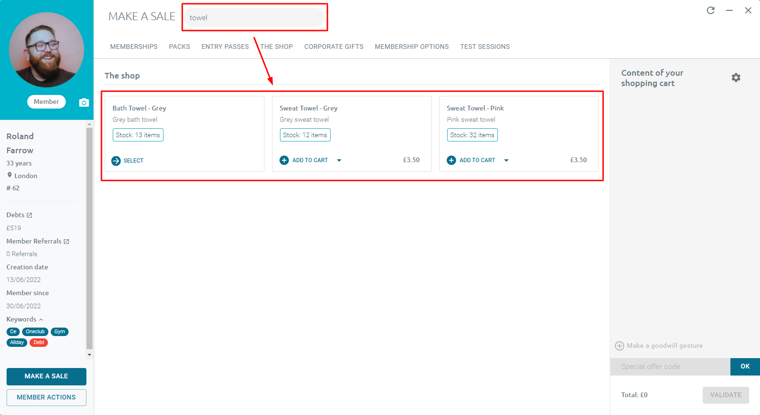Image resolution: width=760 pixels, height=415 pixels.
Task: Click plus icon for goodwill gesture
Action: click(x=620, y=346)
